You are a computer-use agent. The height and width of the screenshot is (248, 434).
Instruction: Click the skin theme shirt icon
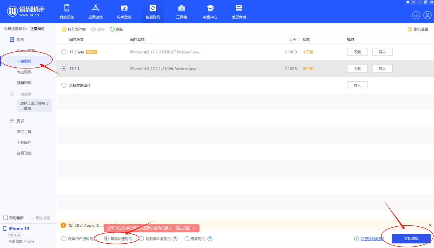click(408, 2)
